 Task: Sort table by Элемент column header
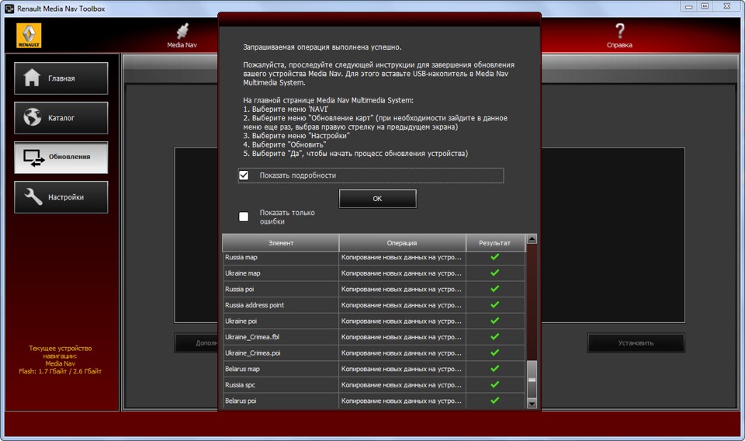point(280,243)
